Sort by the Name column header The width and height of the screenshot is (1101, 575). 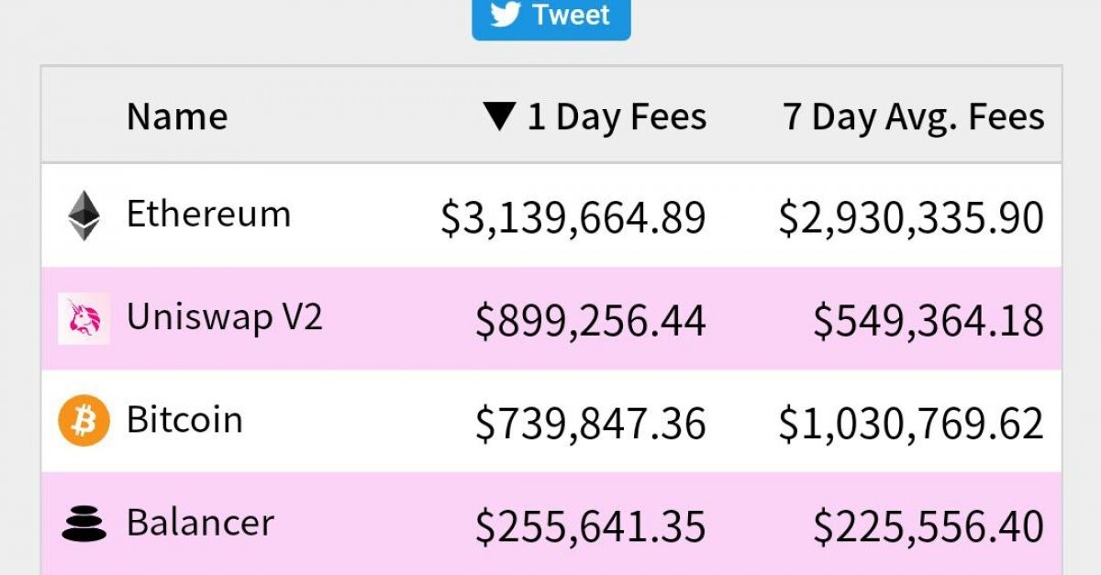(x=177, y=116)
